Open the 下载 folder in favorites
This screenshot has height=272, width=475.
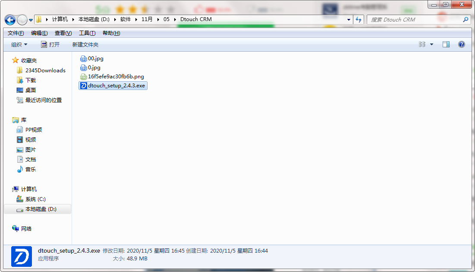coord(31,80)
